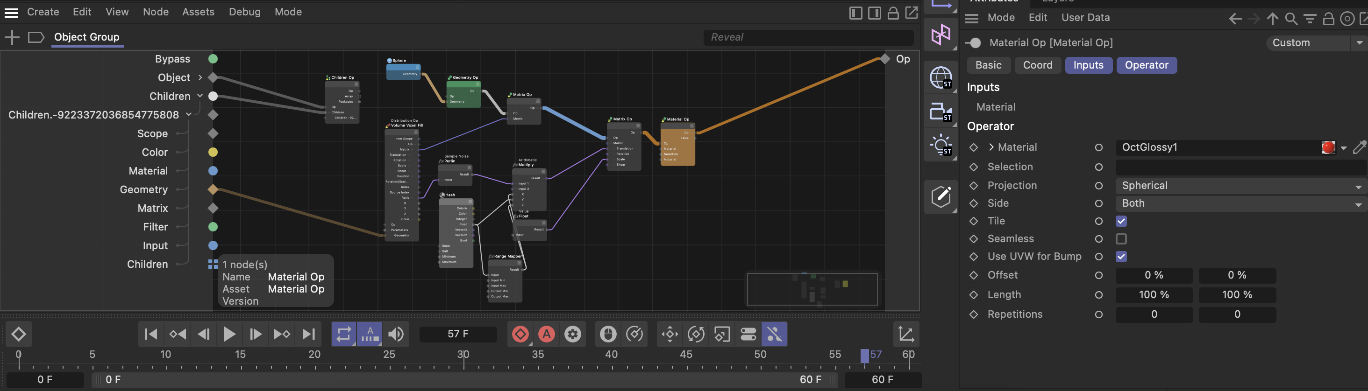This screenshot has height=391, width=1368.
Task: Toggle Use UVW for Bump checkbox
Action: 1121,257
